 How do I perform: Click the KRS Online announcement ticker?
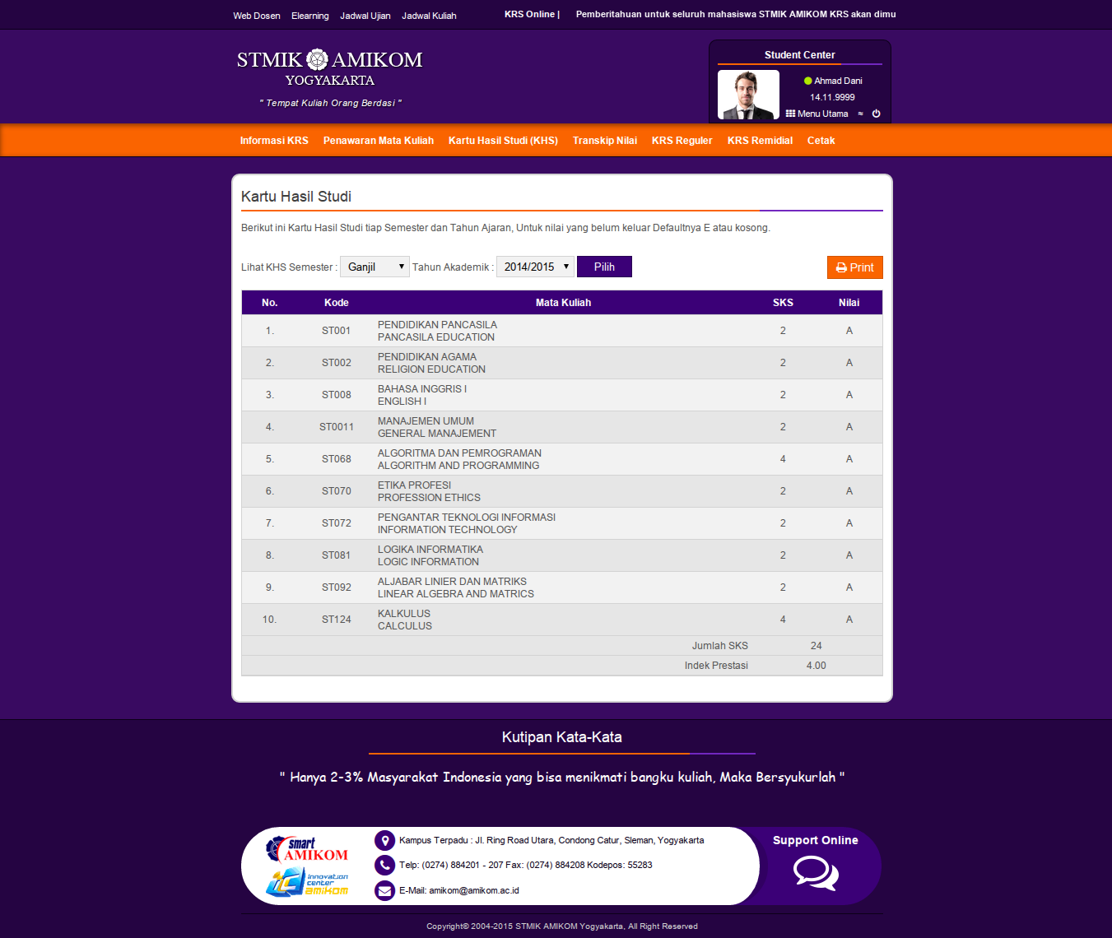[700, 14]
